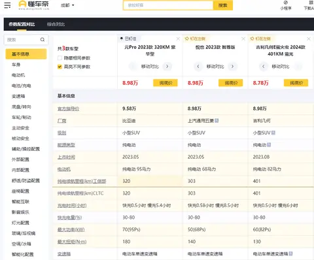
Task: Move 吉利几何E column left with arrow
Action: pyautogui.click(x=264, y=66)
